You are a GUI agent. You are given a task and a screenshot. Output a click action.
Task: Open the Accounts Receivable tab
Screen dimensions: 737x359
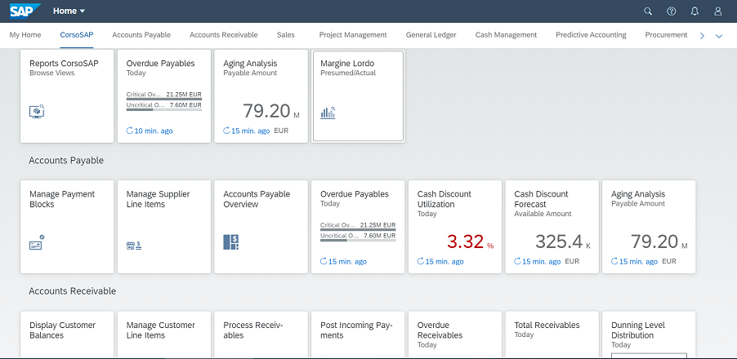click(224, 35)
